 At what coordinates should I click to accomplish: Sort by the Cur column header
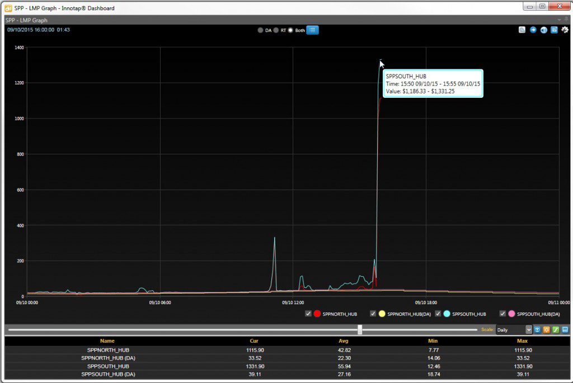[x=254, y=341]
